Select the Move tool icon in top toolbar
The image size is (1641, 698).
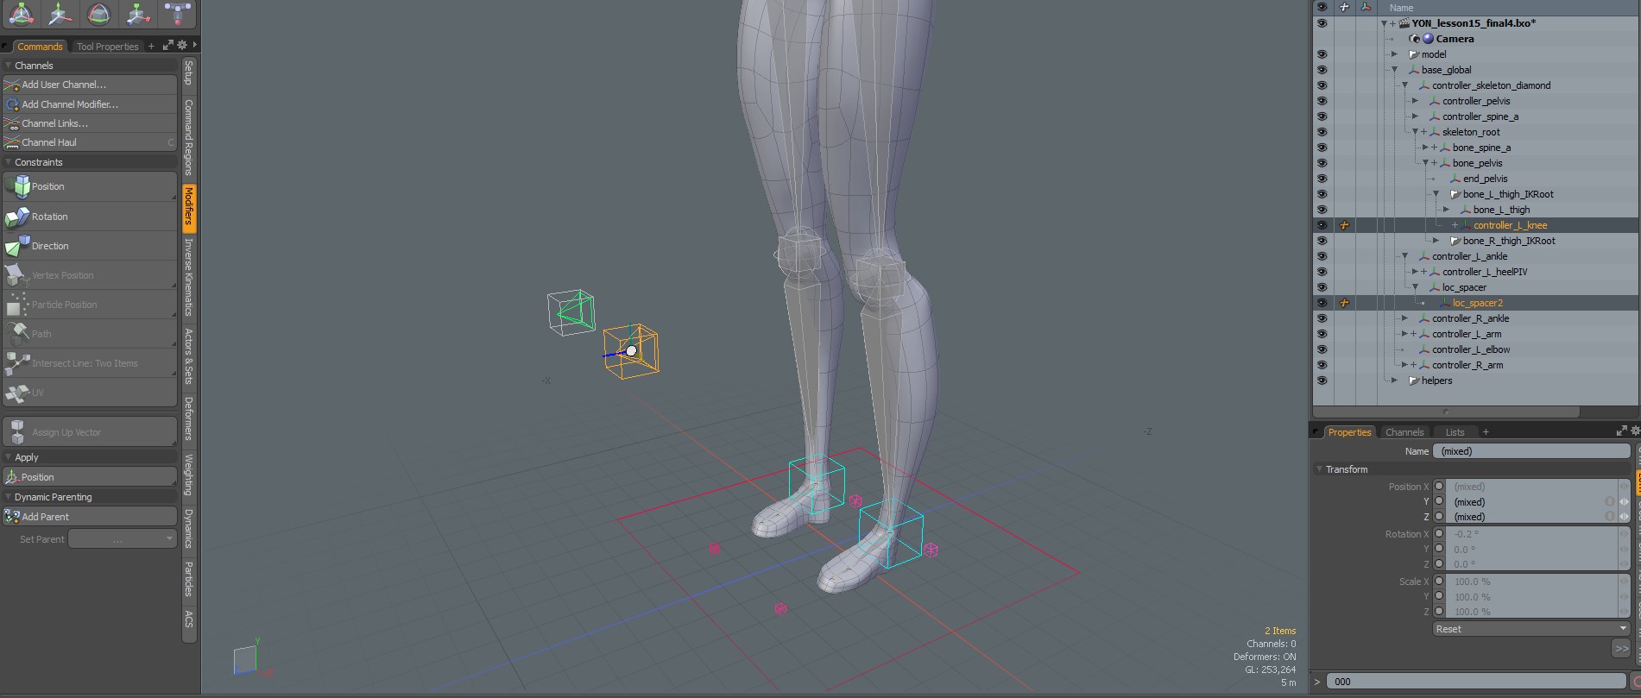(60, 13)
